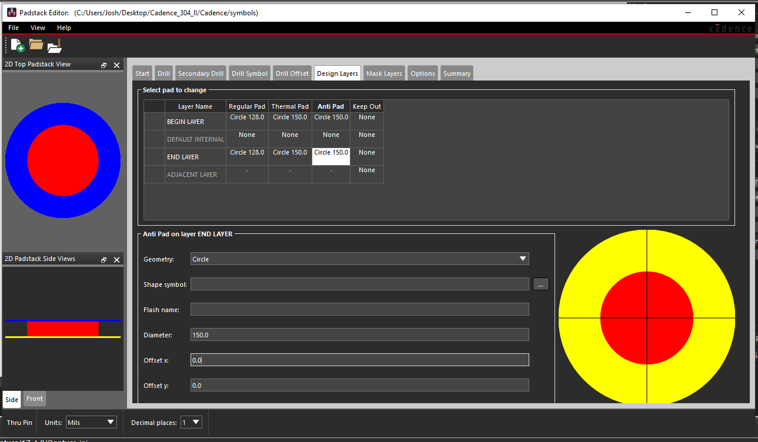Select the Design Layers tab
The image size is (758, 442).
338,73
